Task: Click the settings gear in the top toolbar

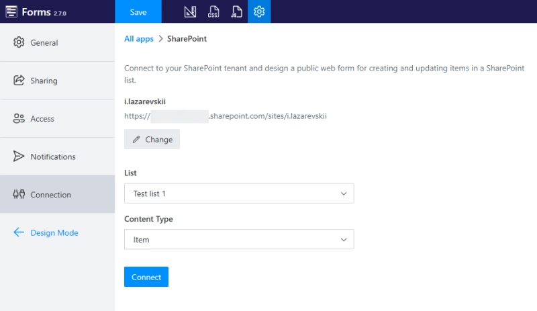Action: click(x=259, y=11)
